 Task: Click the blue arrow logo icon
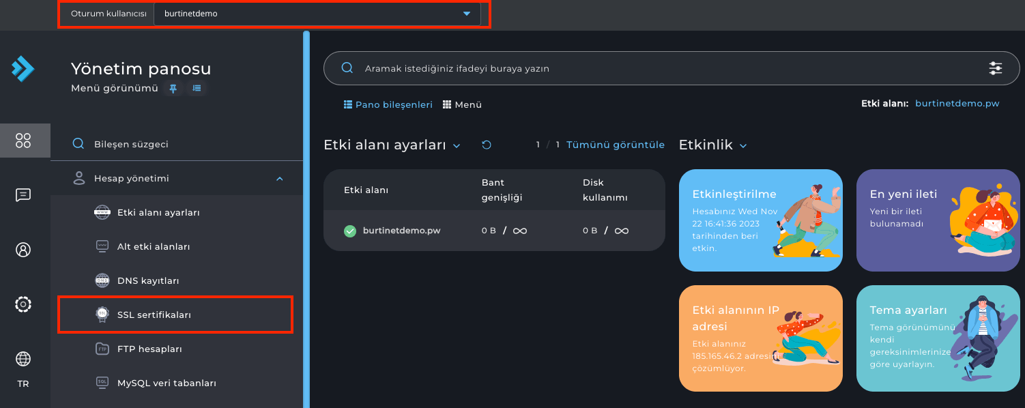(23, 69)
